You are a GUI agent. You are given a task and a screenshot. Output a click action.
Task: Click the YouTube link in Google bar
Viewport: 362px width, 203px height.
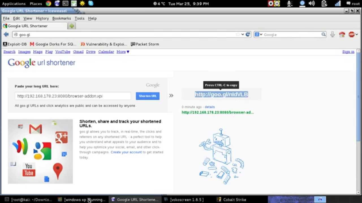63,52
